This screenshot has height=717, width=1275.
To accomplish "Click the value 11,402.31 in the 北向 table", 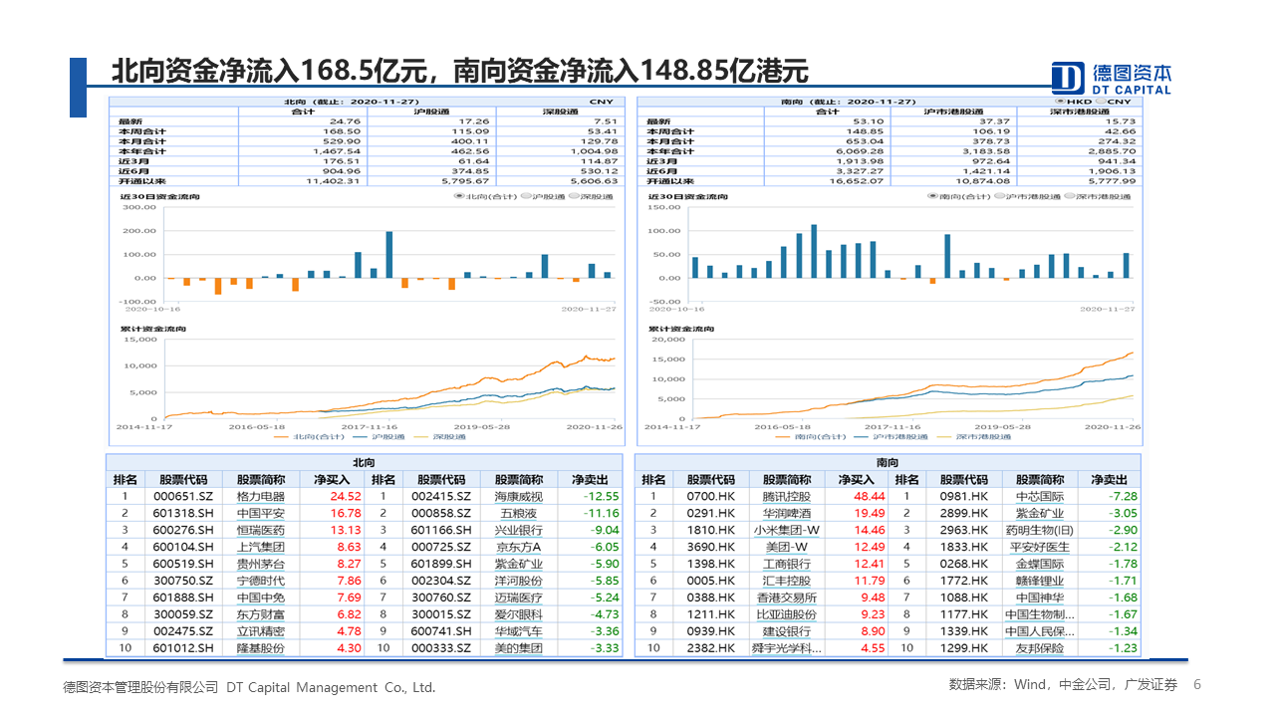I will click(x=334, y=181).
